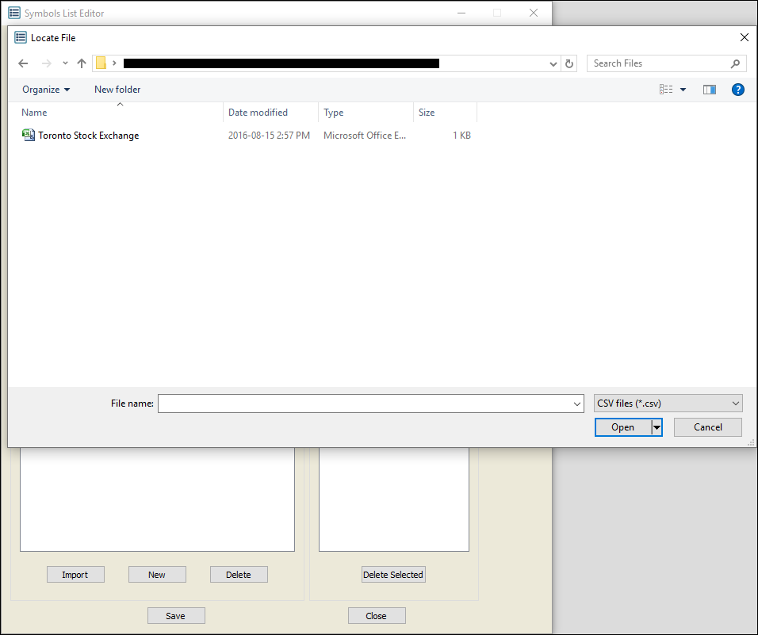The image size is (758, 635).
Task: Click the File name input field
Action: (365, 404)
